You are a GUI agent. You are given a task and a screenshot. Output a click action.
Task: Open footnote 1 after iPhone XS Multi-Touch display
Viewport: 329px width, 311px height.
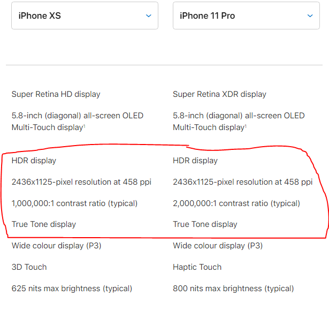point(85,126)
